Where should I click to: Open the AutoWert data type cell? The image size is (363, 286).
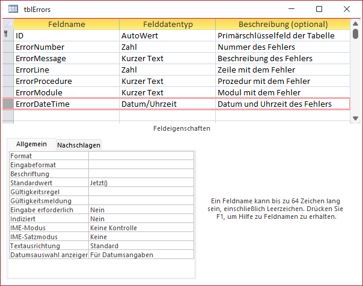click(x=168, y=35)
